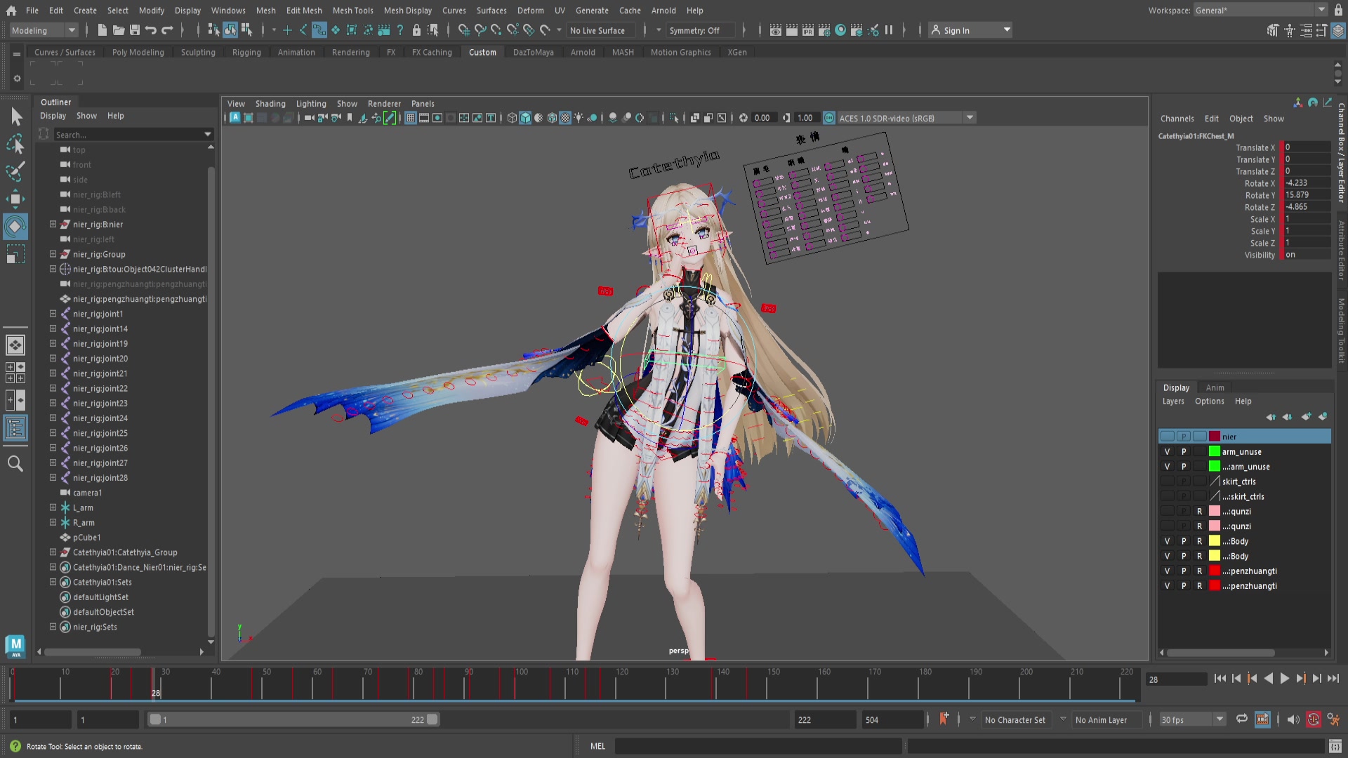Toggle playback P for nier layer
This screenshot has height=758, width=1348.
1183,437
